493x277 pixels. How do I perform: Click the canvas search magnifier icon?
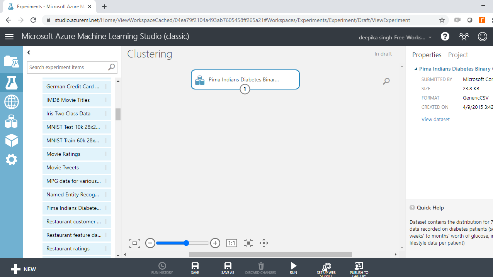386,81
